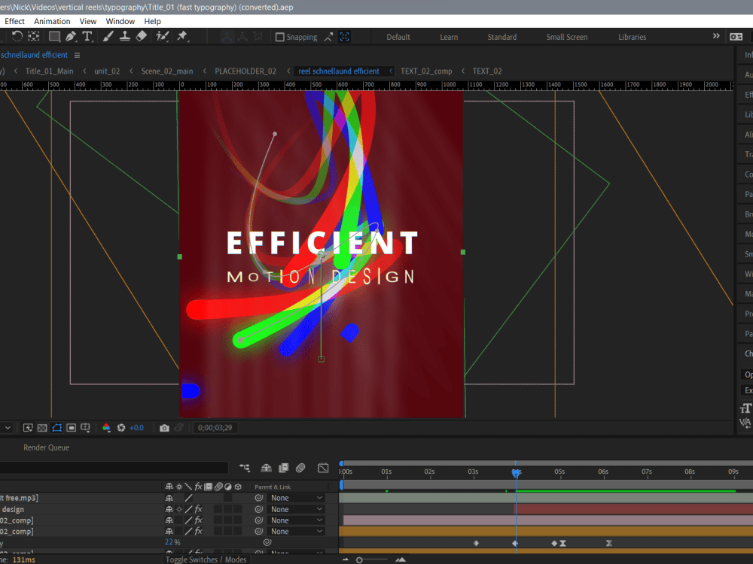Navigate to Title_01_Main in the breadcrumb
The image size is (753, 564).
click(50, 71)
